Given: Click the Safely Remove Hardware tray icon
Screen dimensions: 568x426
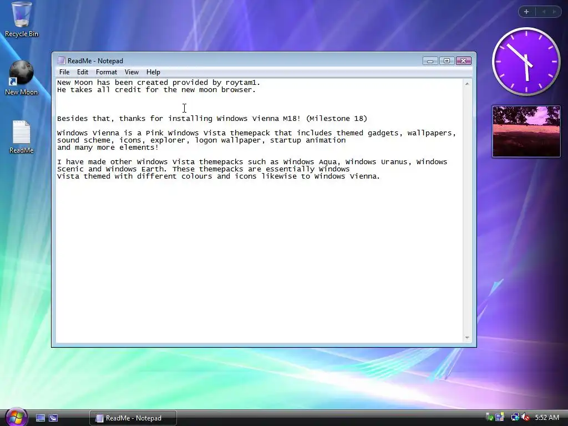Looking at the screenshot, I should coord(489,418).
